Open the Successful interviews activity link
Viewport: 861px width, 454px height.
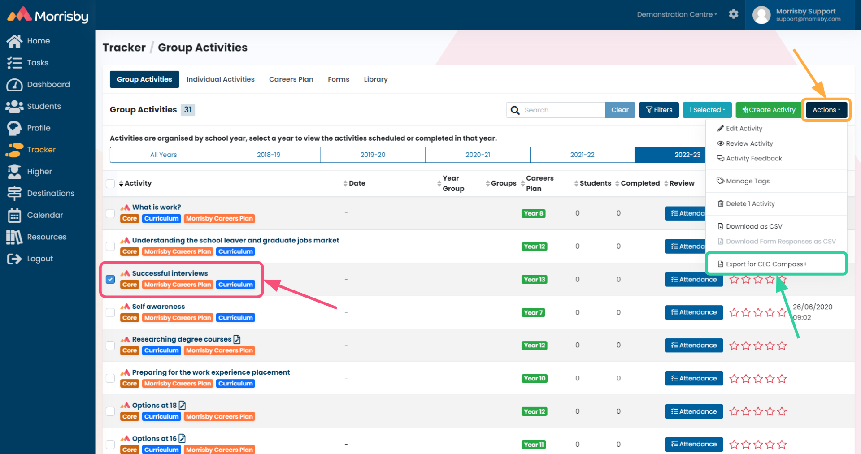point(170,273)
